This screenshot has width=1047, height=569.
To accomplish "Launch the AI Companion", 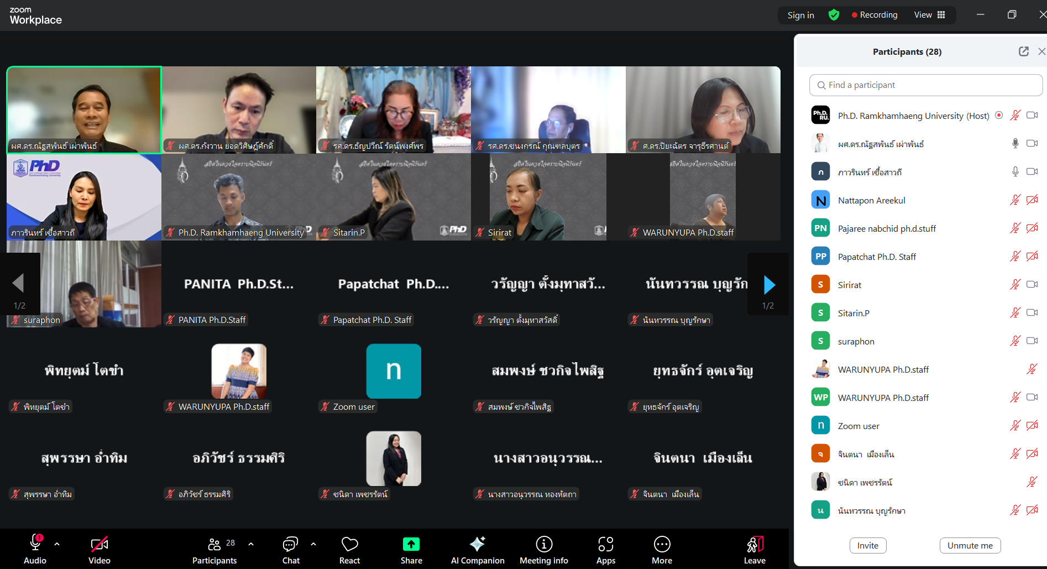I will coord(477,550).
